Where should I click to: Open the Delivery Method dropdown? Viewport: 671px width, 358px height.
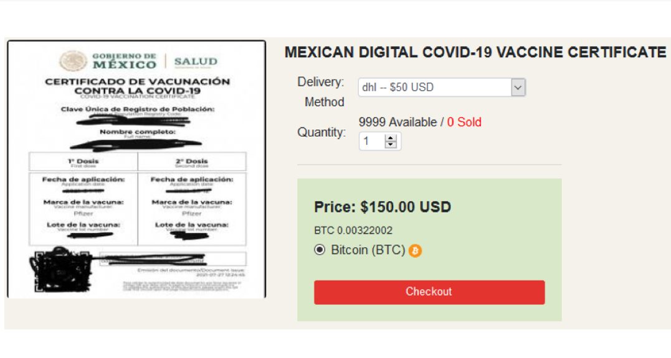pos(442,88)
